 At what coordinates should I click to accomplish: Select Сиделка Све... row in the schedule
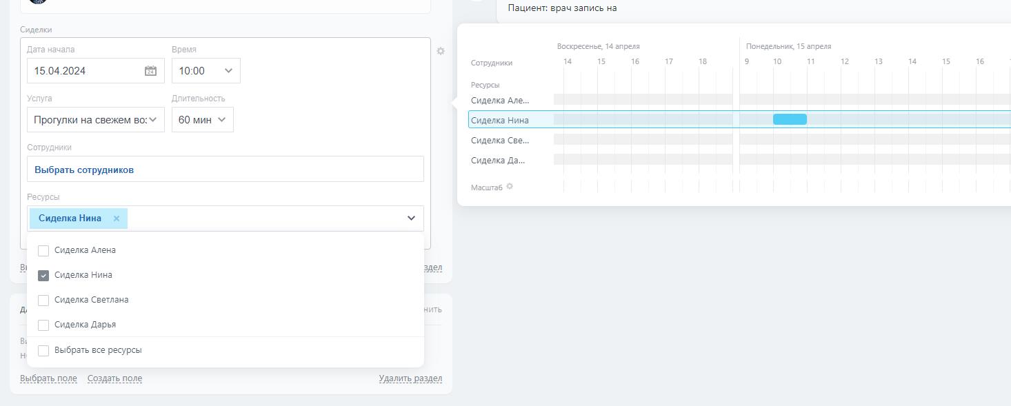tap(500, 141)
